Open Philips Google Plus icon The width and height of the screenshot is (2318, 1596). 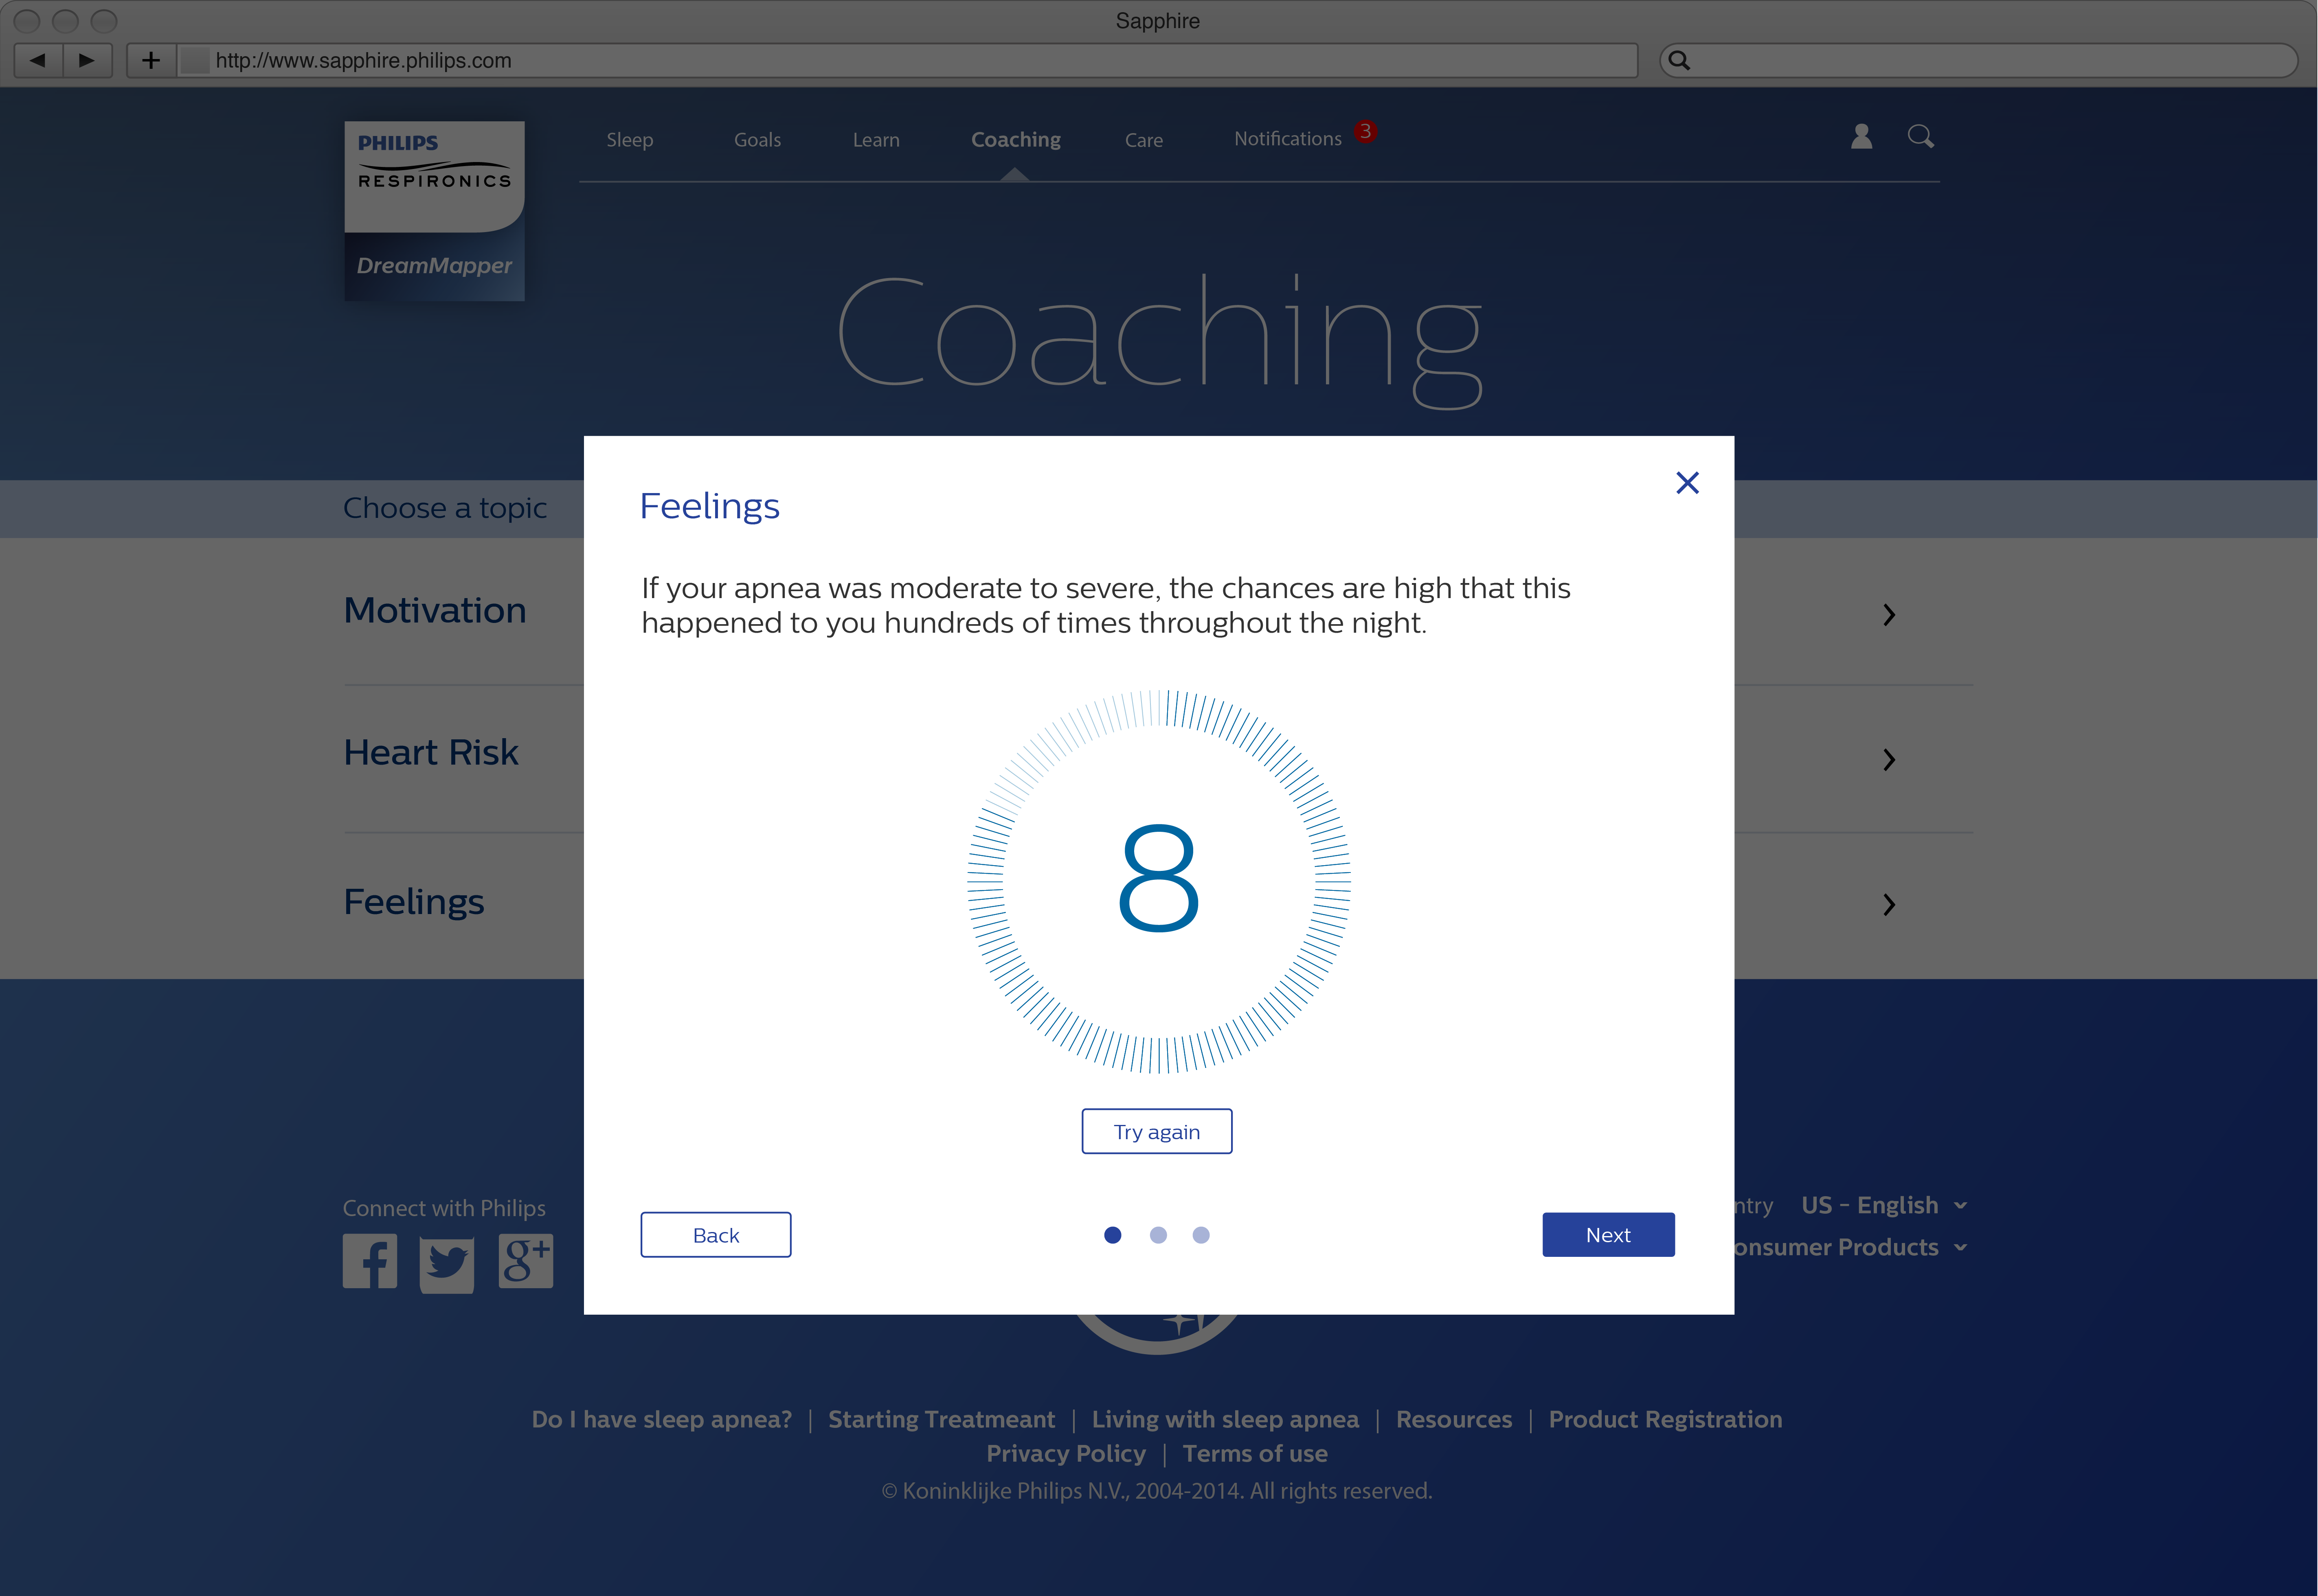pyautogui.click(x=526, y=1261)
